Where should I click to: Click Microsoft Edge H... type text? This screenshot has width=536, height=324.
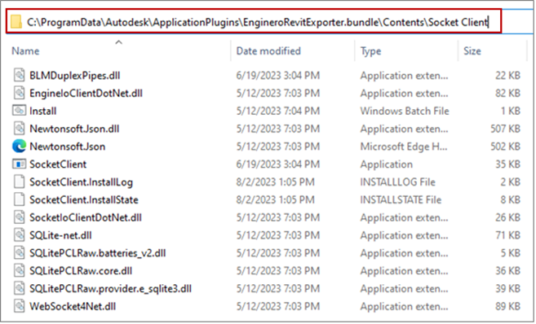tap(403, 147)
